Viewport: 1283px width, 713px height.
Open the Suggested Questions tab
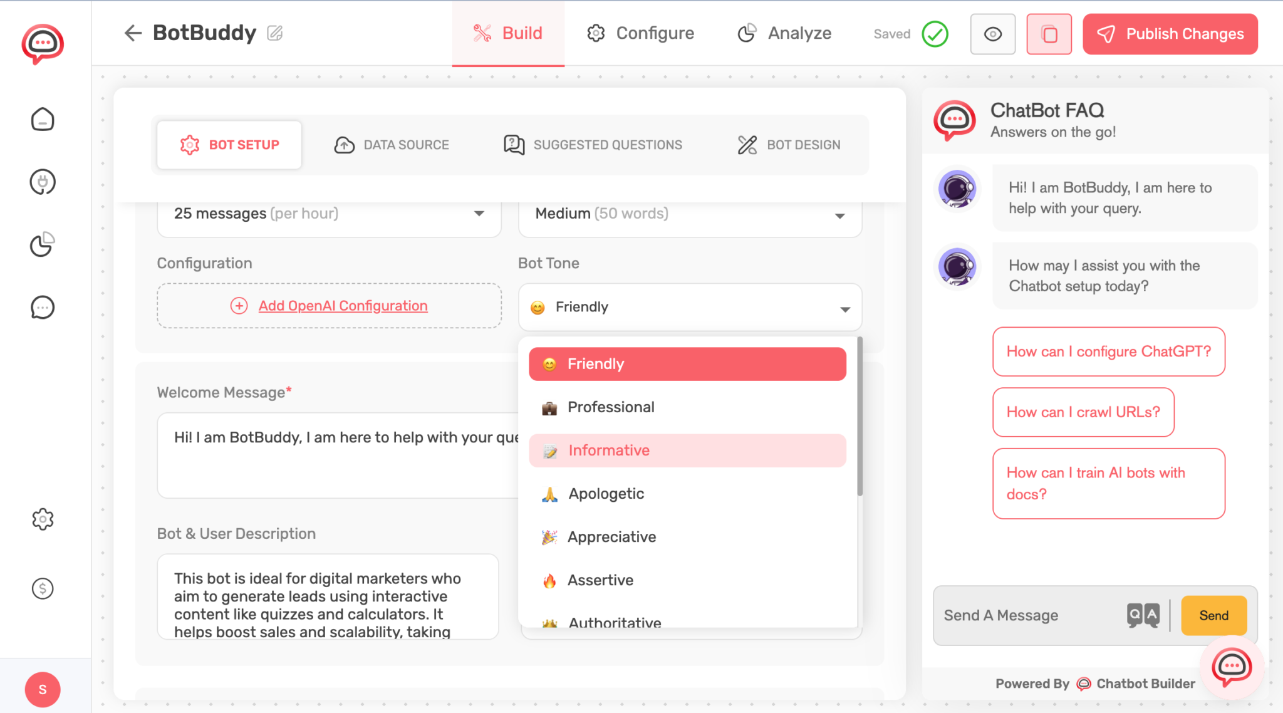click(593, 145)
